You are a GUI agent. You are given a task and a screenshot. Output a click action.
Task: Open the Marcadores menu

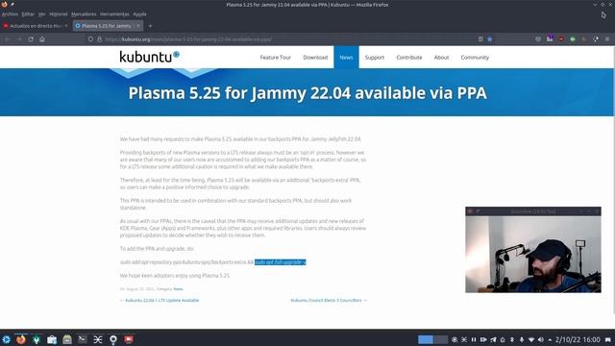(x=84, y=14)
